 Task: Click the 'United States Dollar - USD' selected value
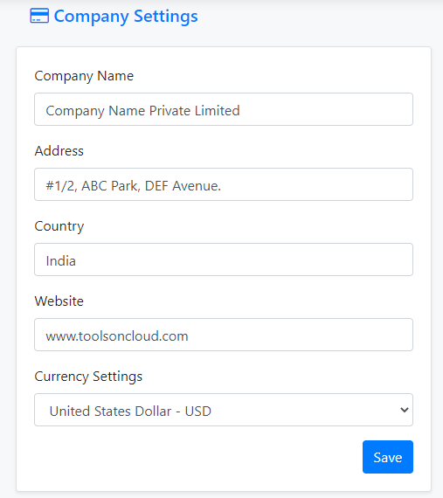point(130,411)
